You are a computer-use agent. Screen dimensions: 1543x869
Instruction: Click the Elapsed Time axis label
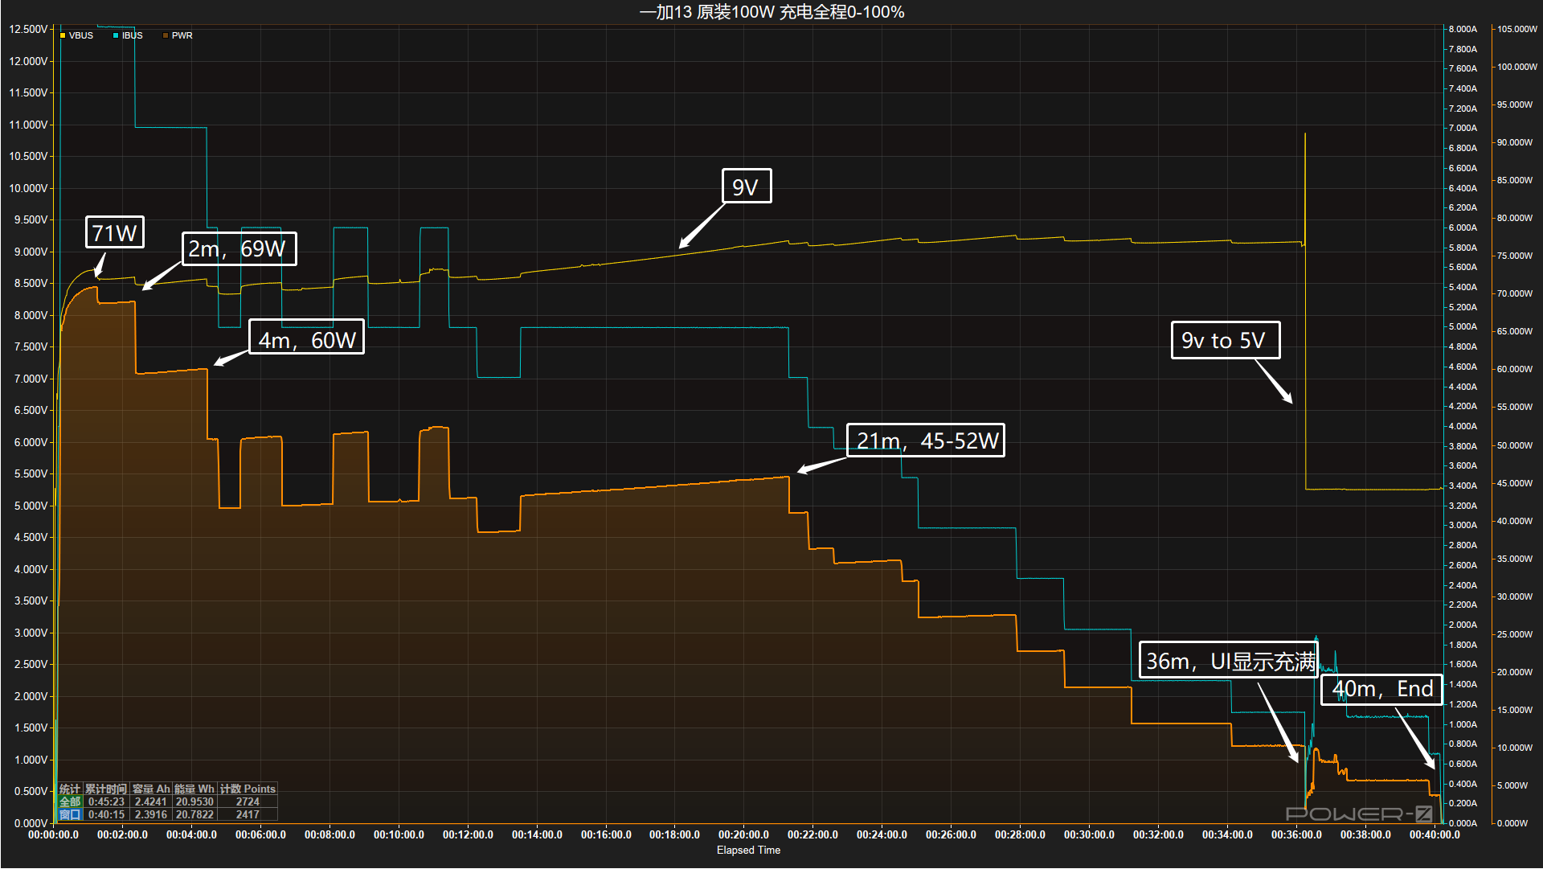click(x=748, y=851)
